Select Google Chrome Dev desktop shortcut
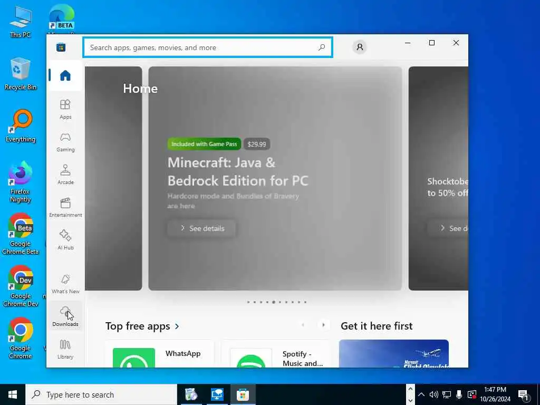This screenshot has width=540, height=405. click(21, 286)
